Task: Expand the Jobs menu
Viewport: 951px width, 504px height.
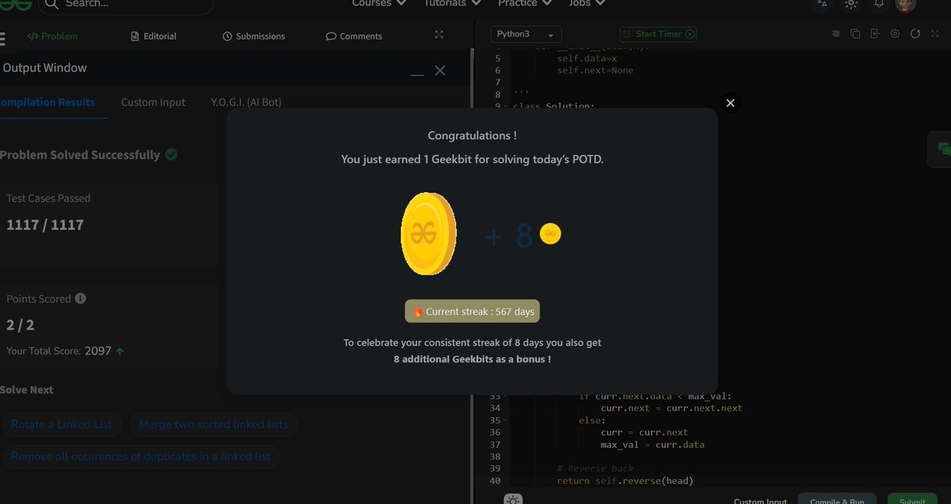Action: [586, 3]
